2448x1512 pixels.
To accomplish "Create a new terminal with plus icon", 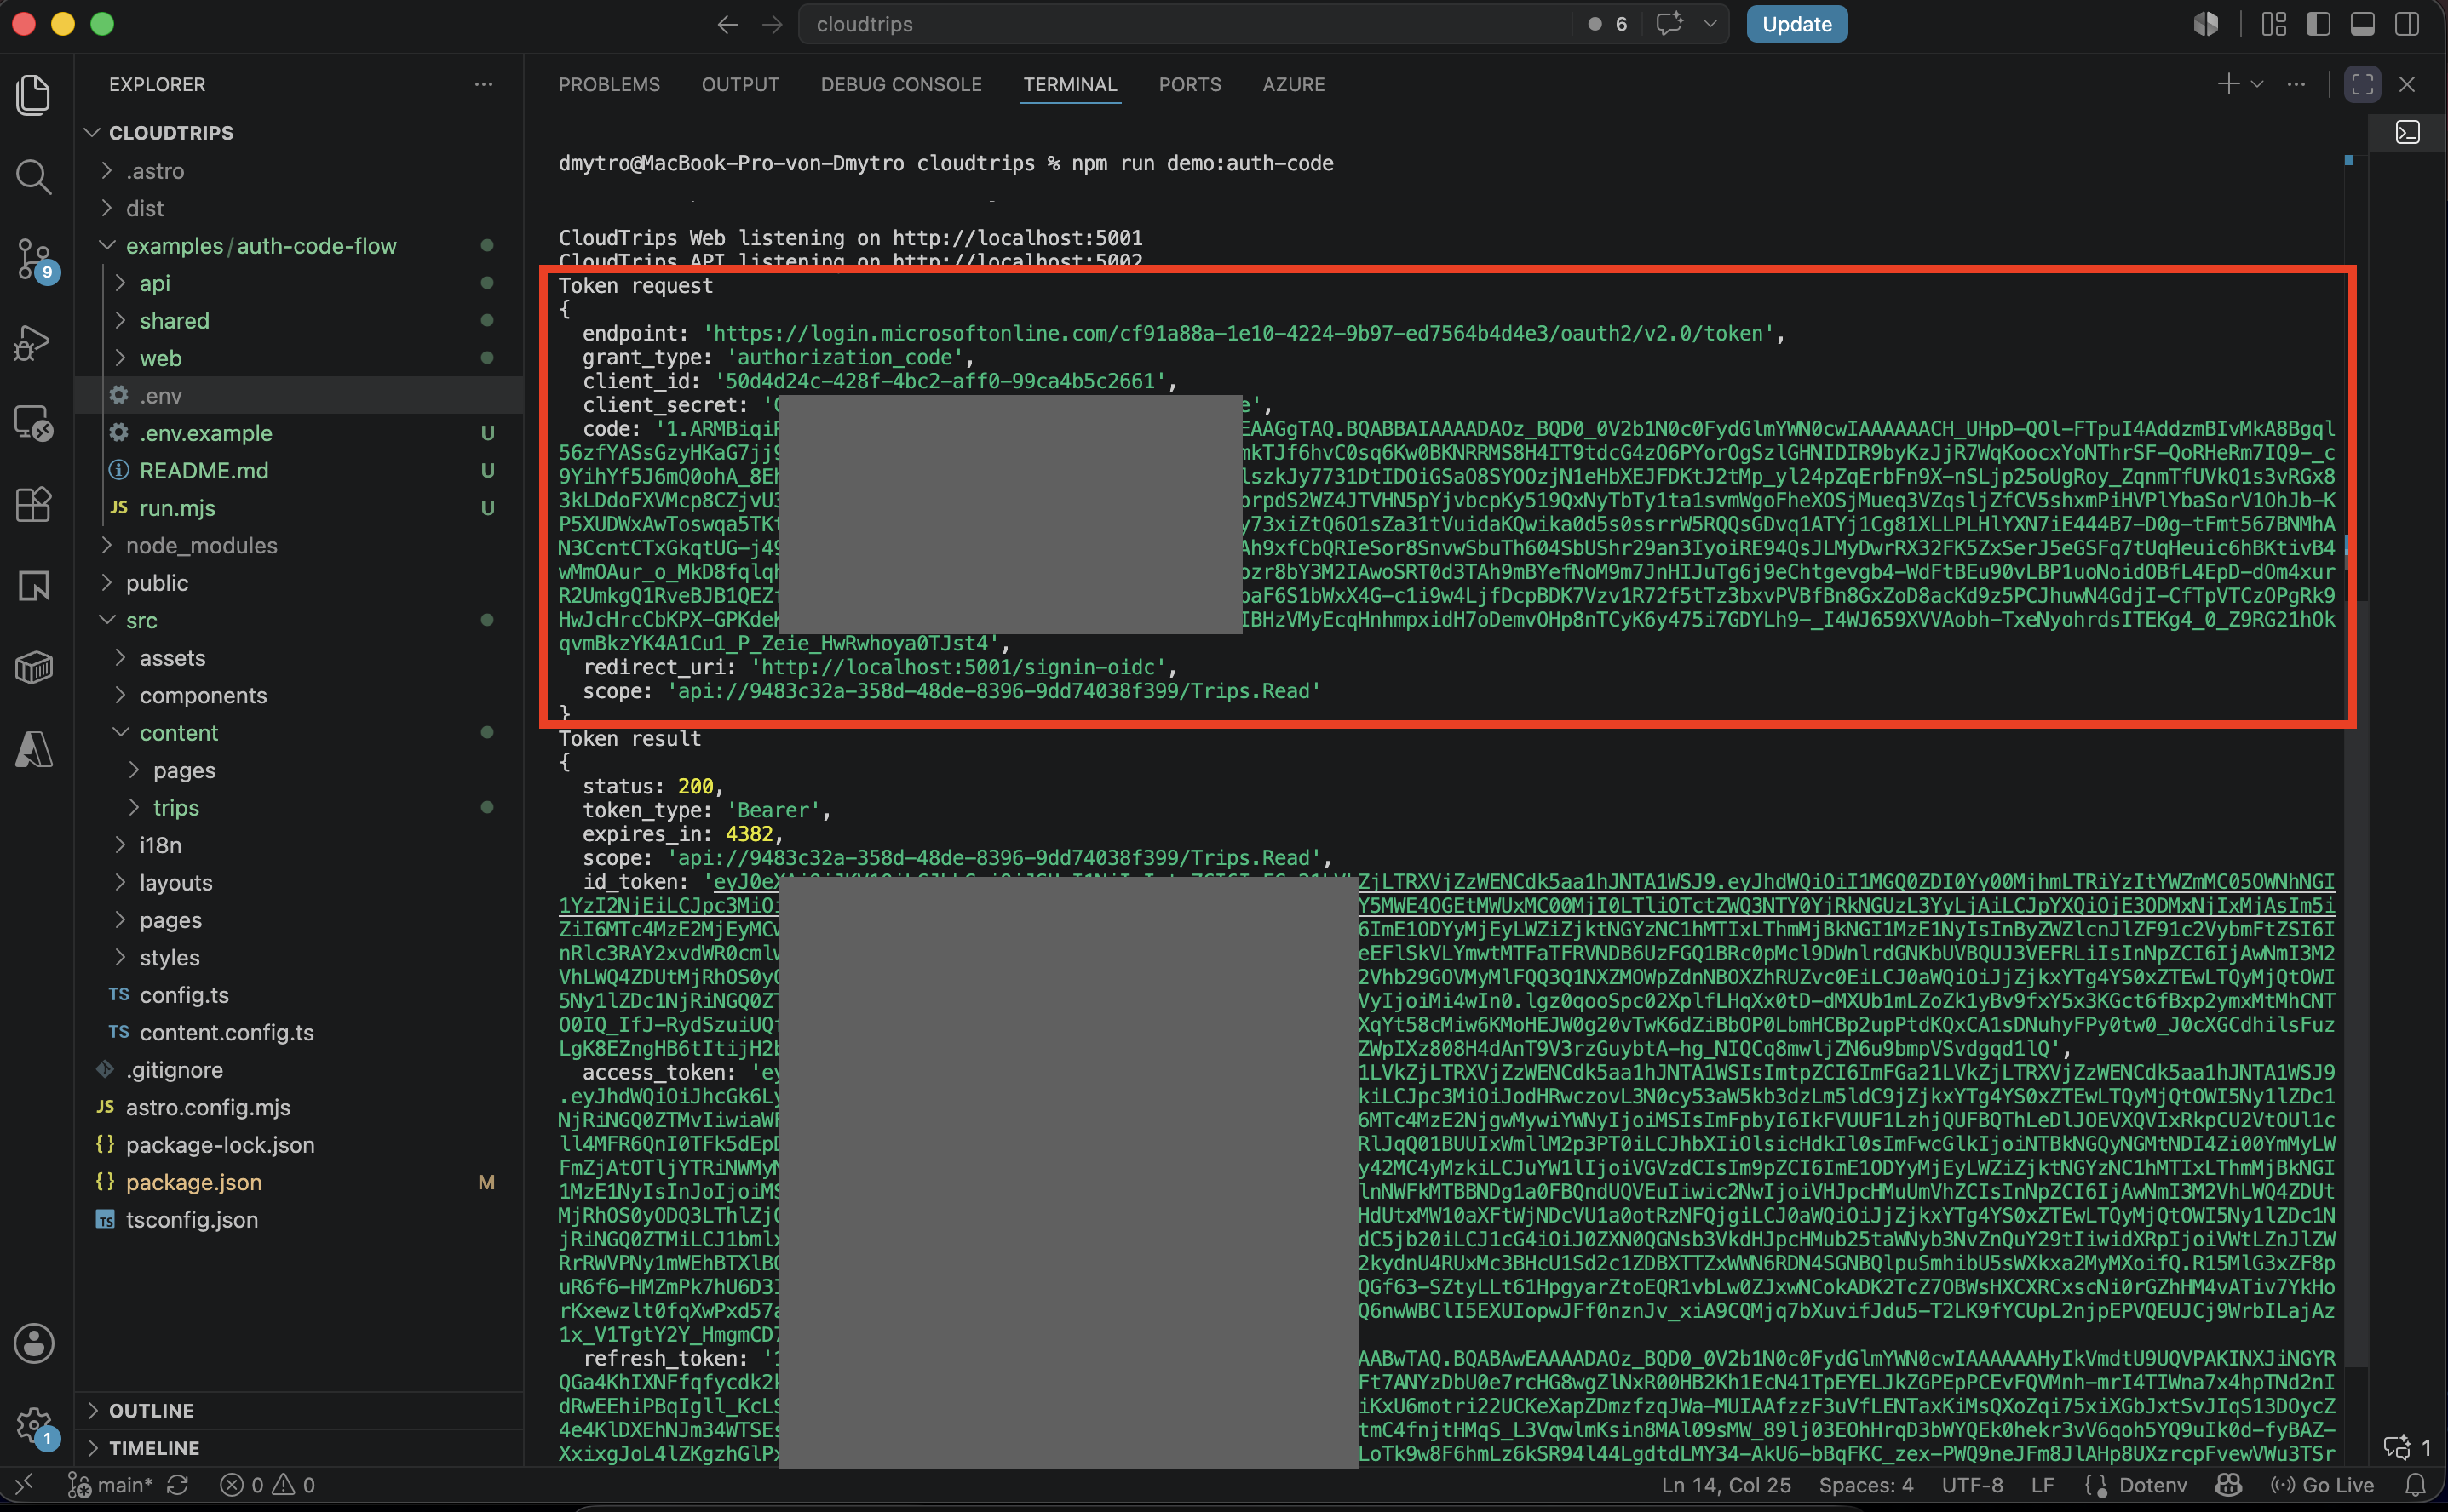I will click(x=2228, y=84).
